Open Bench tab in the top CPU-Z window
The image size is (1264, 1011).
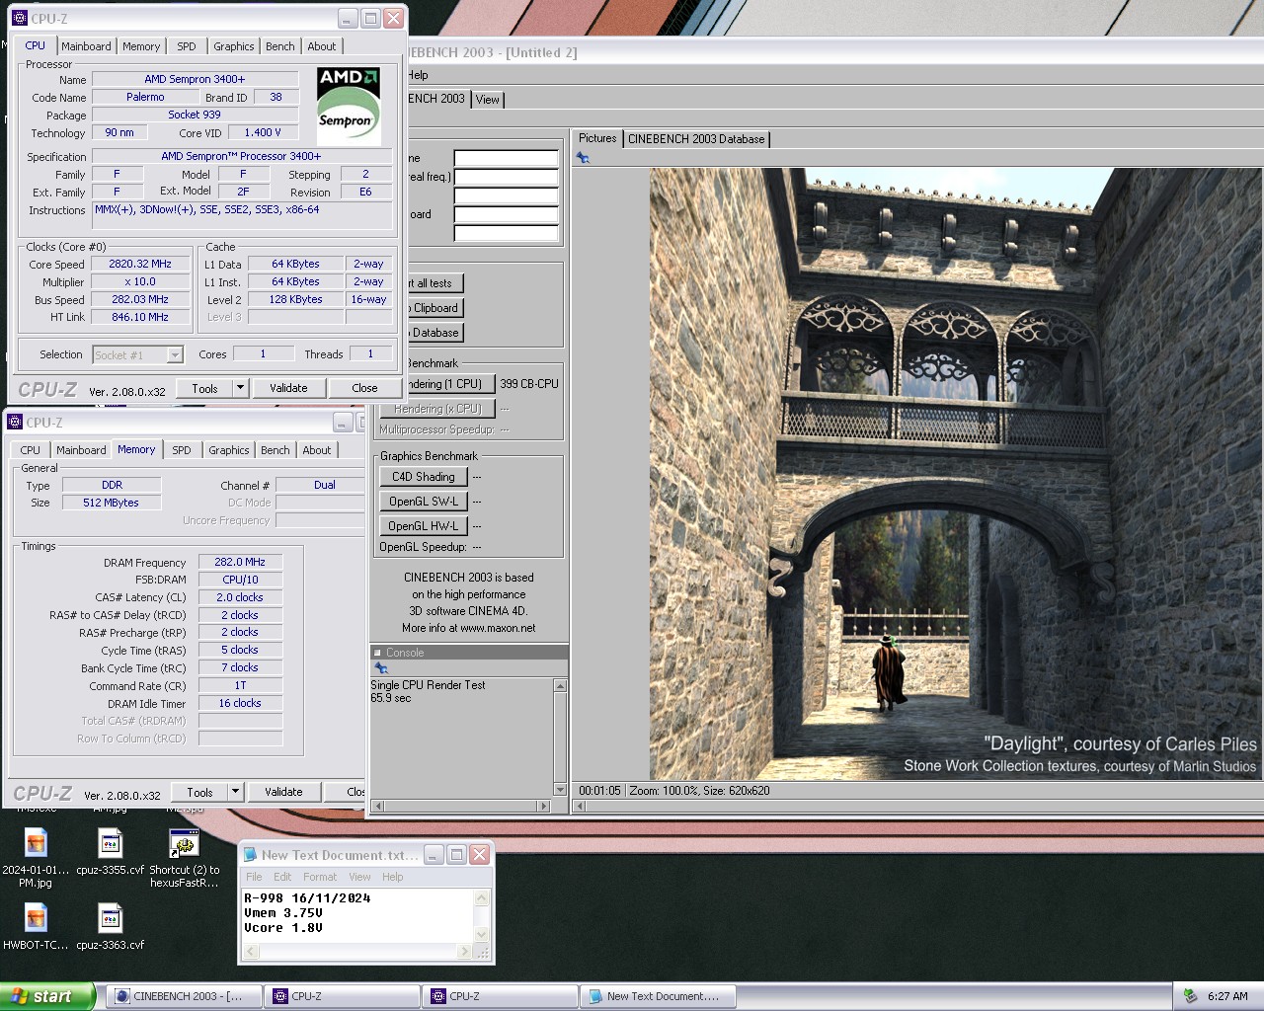tap(280, 46)
